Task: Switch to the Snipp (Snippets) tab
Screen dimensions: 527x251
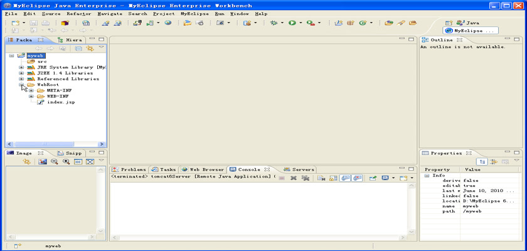Action: (70, 153)
